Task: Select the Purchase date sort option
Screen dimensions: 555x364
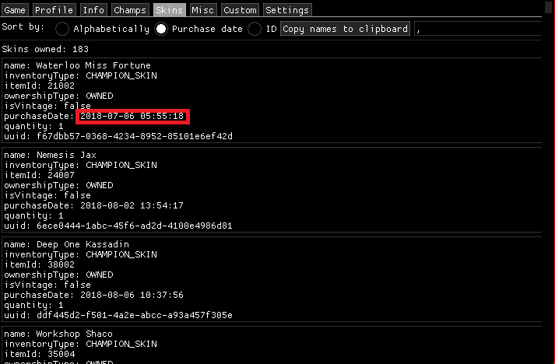Action: (198, 29)
